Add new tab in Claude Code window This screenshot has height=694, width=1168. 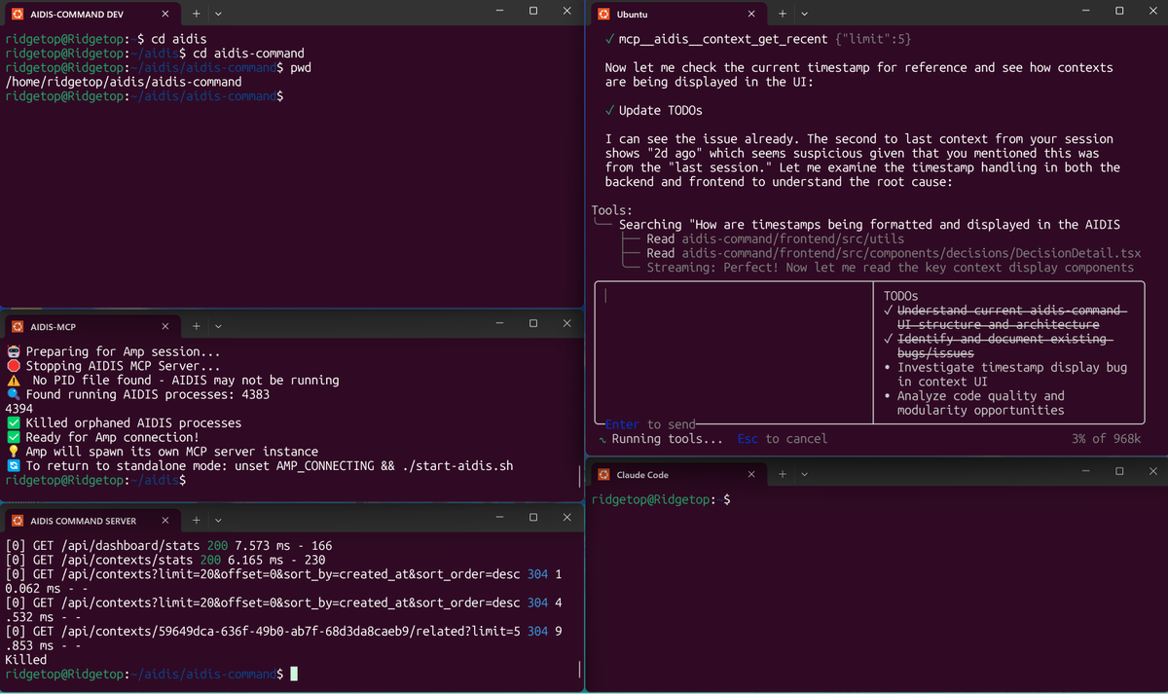(x=782, y=475)
